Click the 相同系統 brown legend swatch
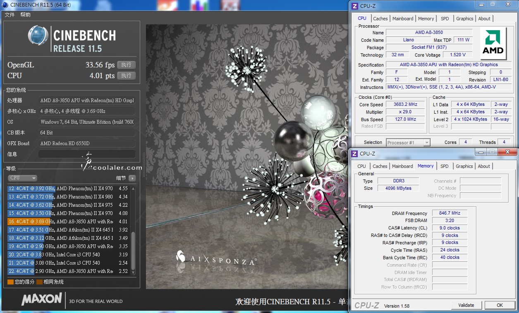This screenshot has height=313, width=519. click(39, 282)
